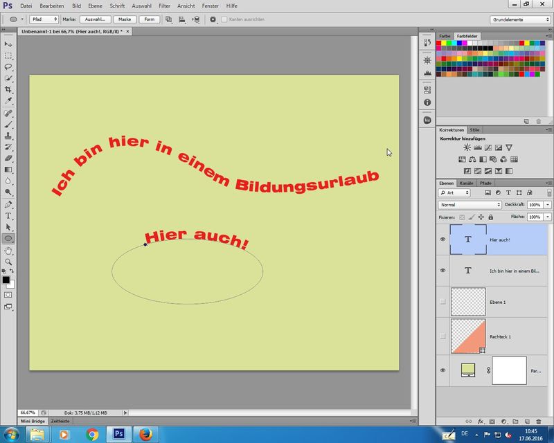Hide the 'Hier auch!' text layer
Image resolution: width=554 pixels, height=443 pixels.
(x=443, y=239)
